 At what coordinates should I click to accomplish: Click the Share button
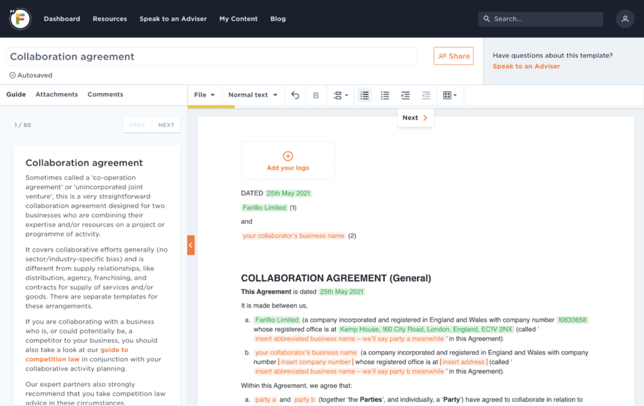(x=453, y=56)
